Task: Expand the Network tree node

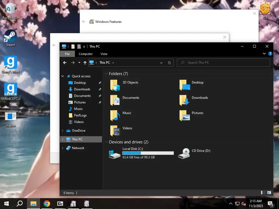Action: coord(62,148)
